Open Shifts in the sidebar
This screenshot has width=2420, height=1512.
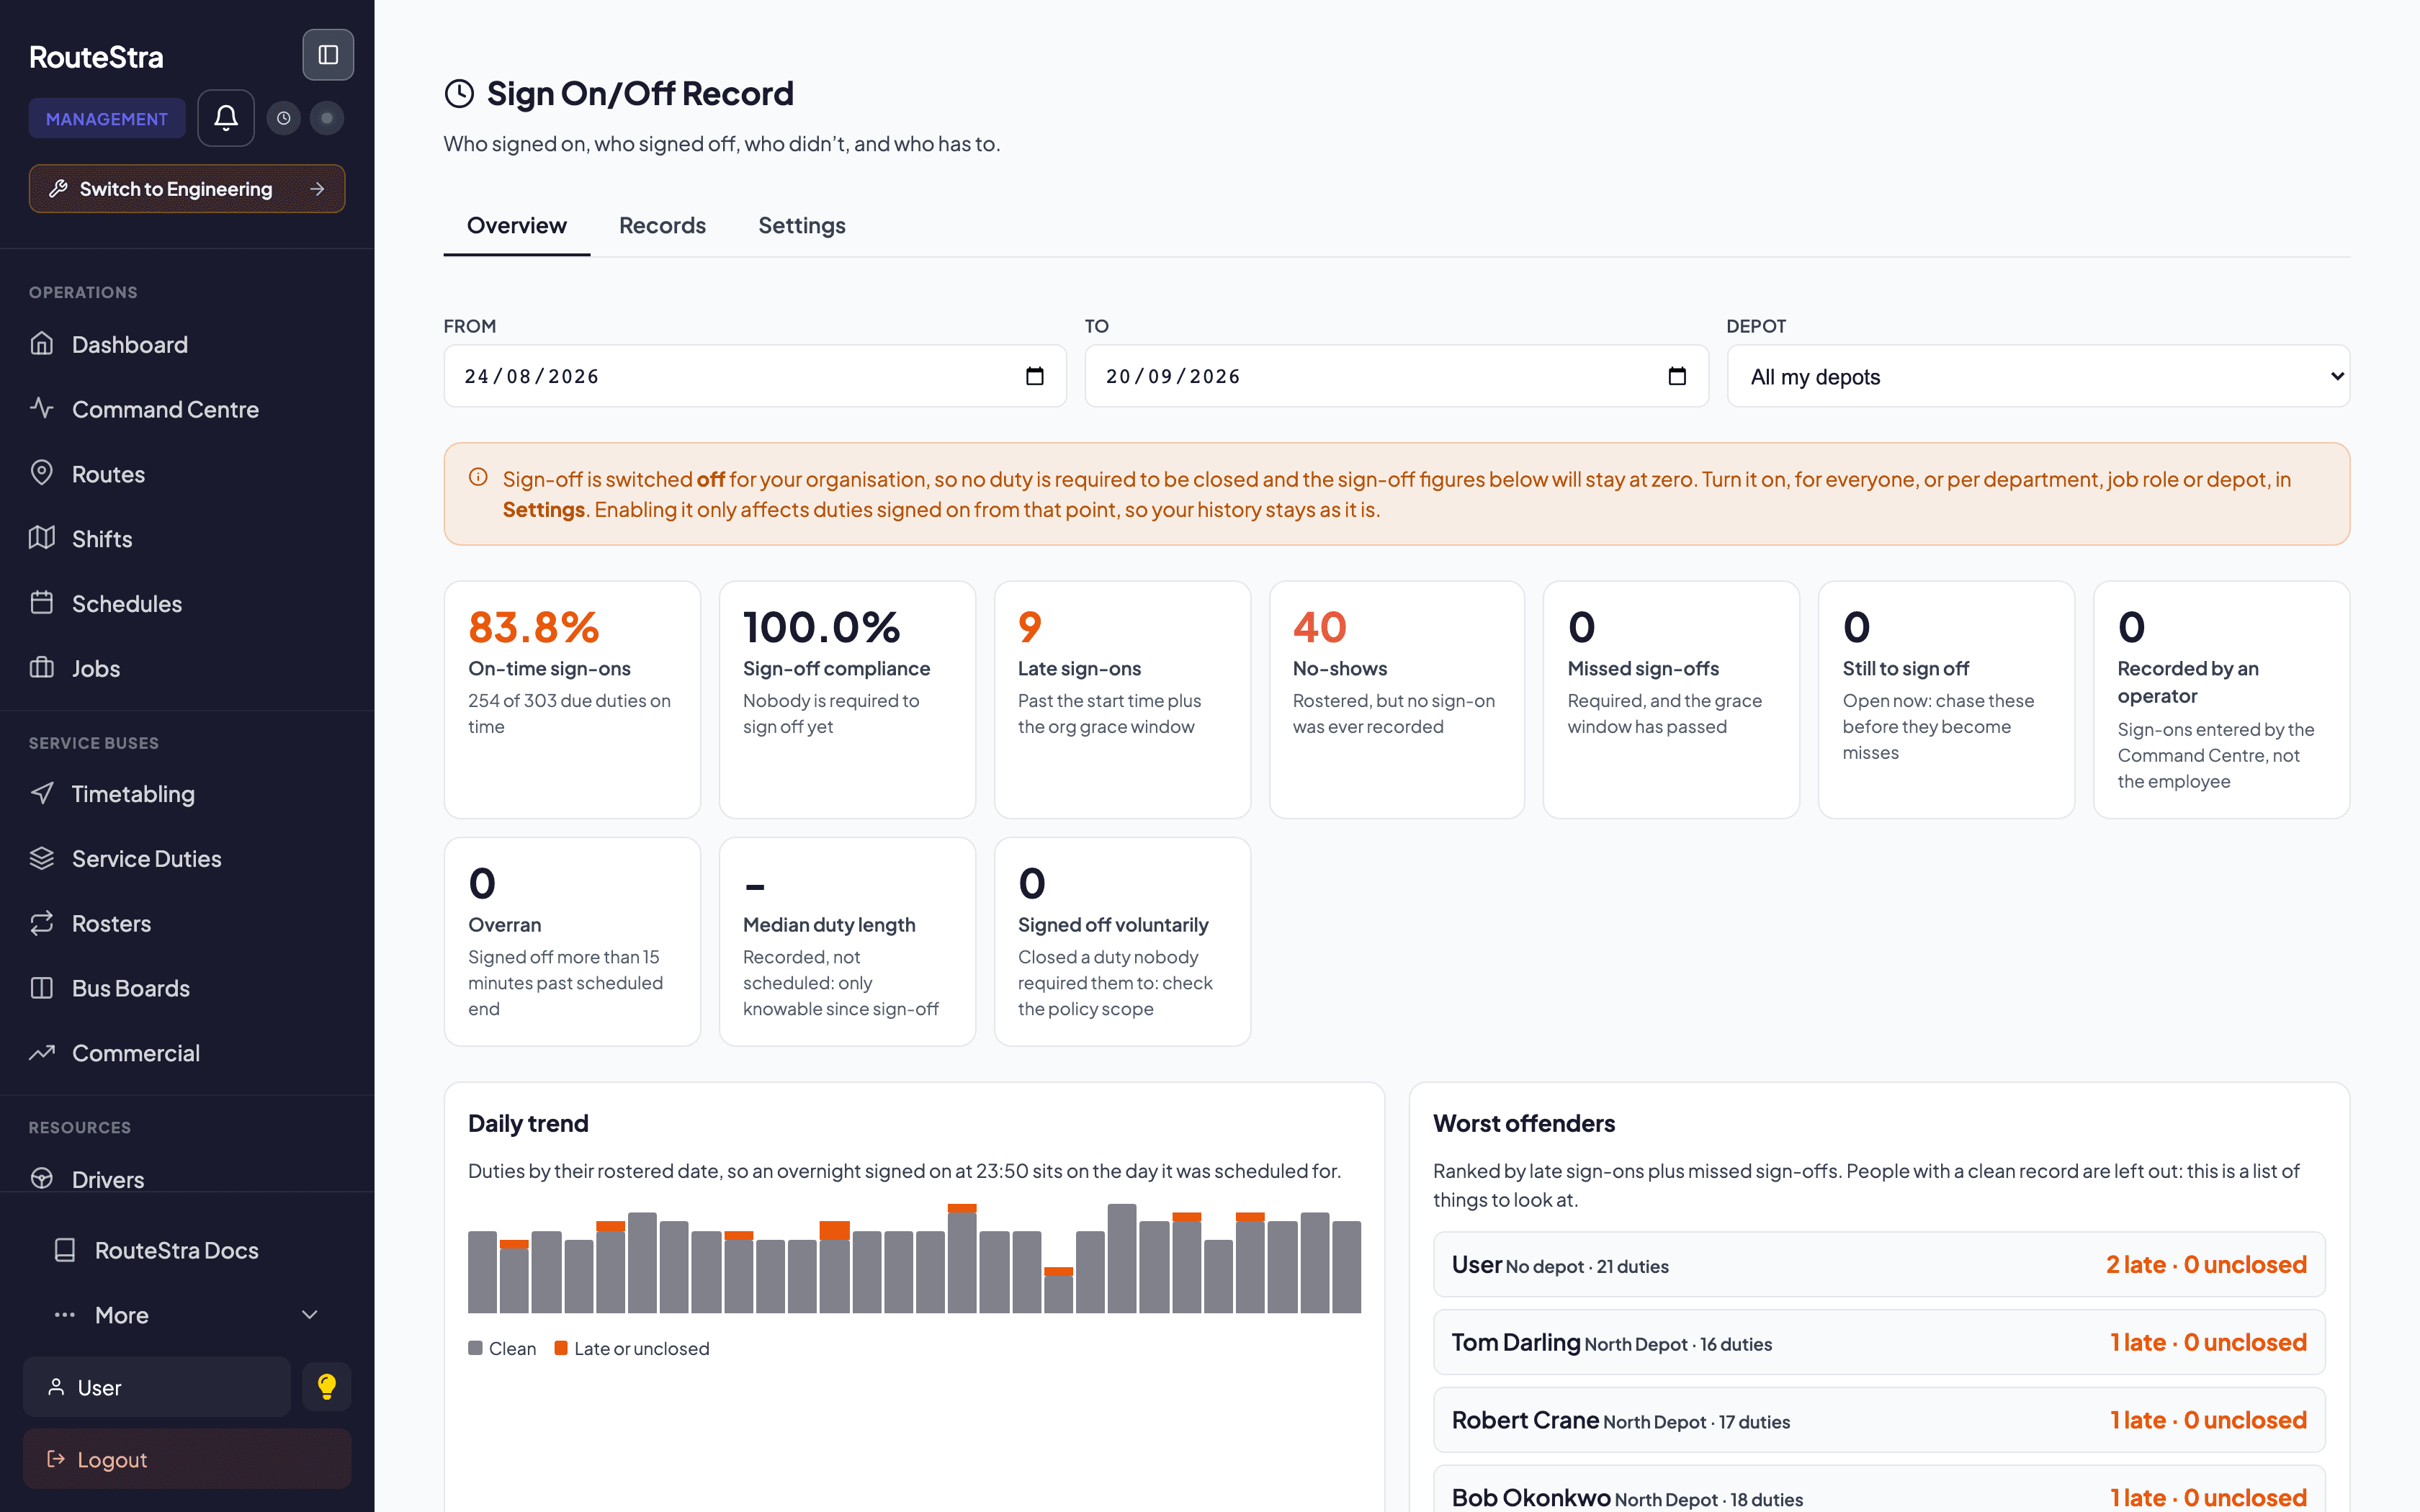[x=187, y=539]
